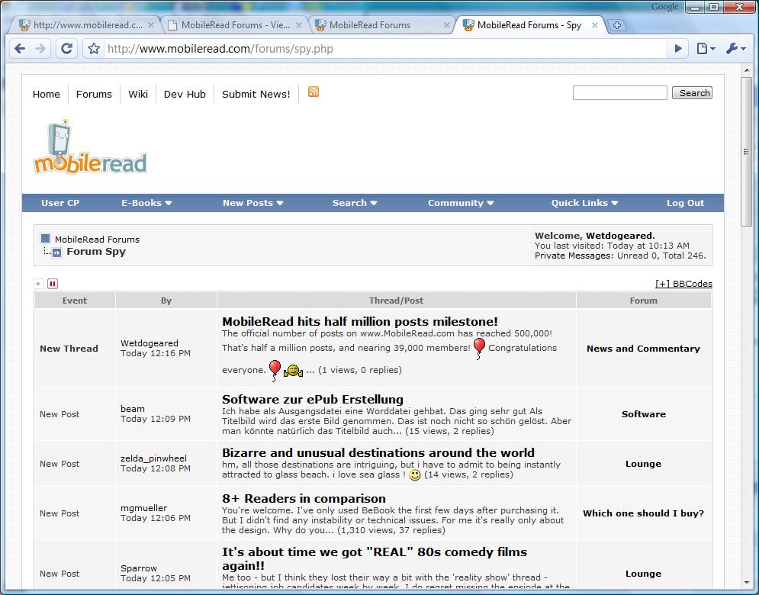This screenshot has height=595, width=759.
Task: Open the MobileRead Forums breadcrumb link
Action: pyautogui.click(x=97, y=240)
